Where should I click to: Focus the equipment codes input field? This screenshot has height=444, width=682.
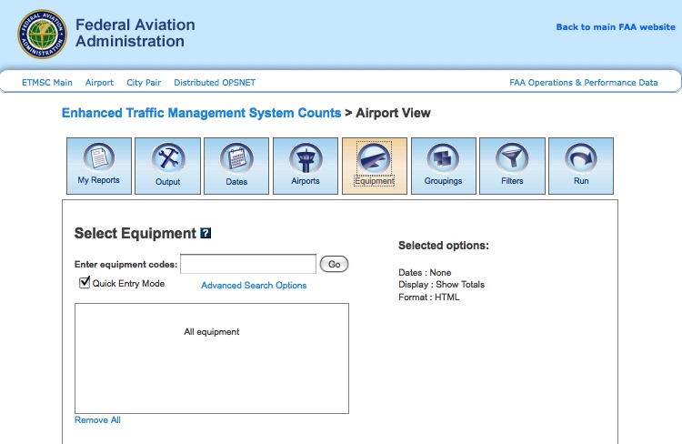tap(248, 264)
